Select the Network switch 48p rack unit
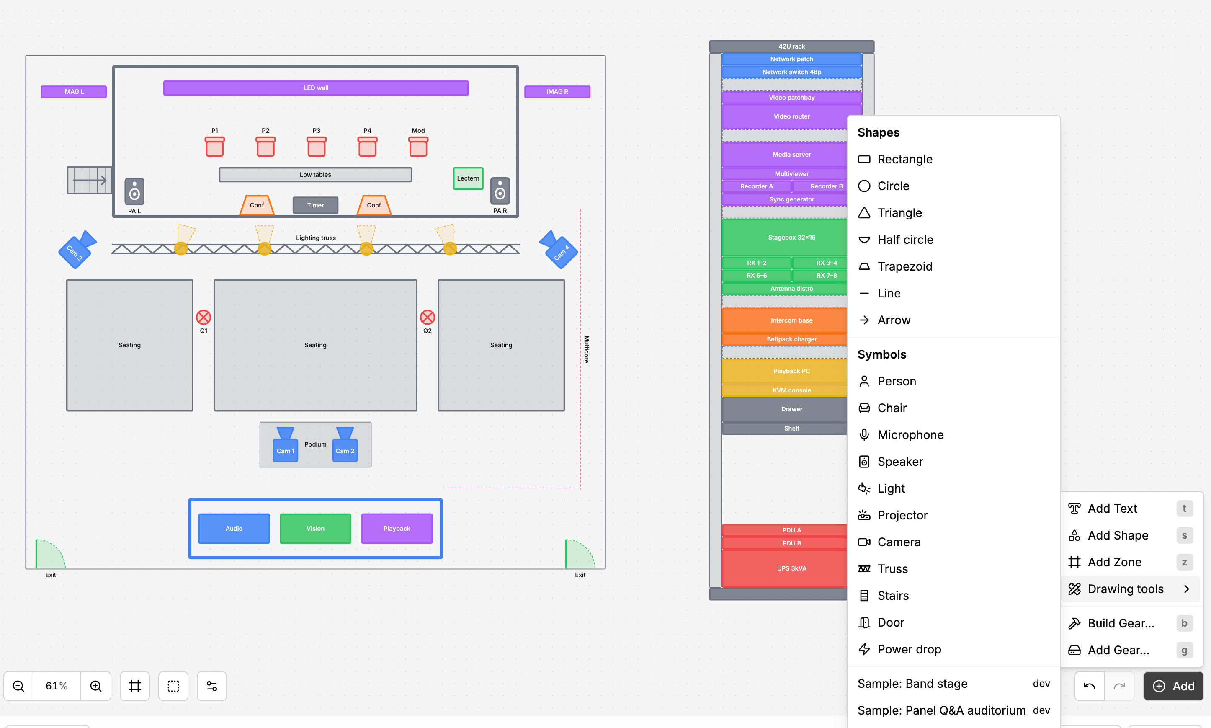This screenshot has width=1211, height=728. [x=791, y=72]
